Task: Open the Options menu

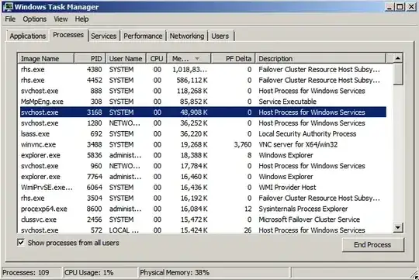Action: [x=34, y=19]
